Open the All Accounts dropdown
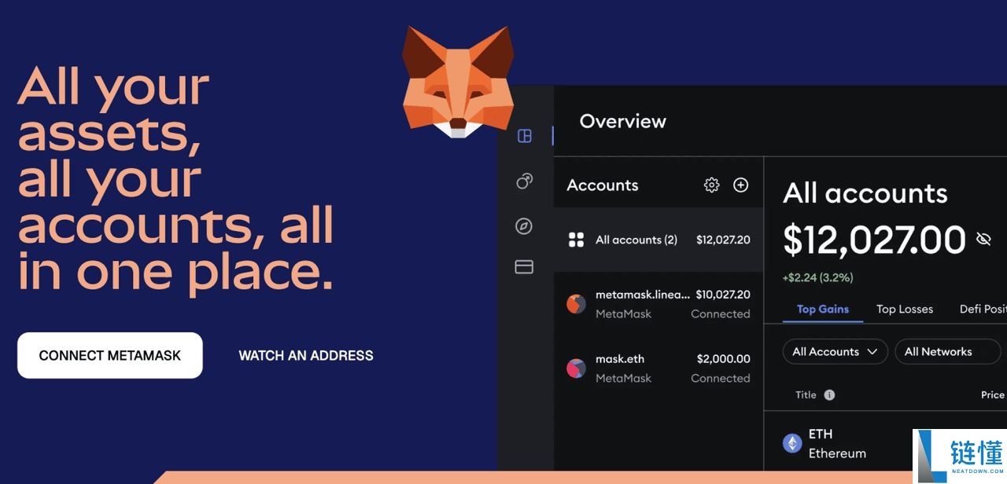This screenshot has width=1007, height=484. [x=835, y=351]
